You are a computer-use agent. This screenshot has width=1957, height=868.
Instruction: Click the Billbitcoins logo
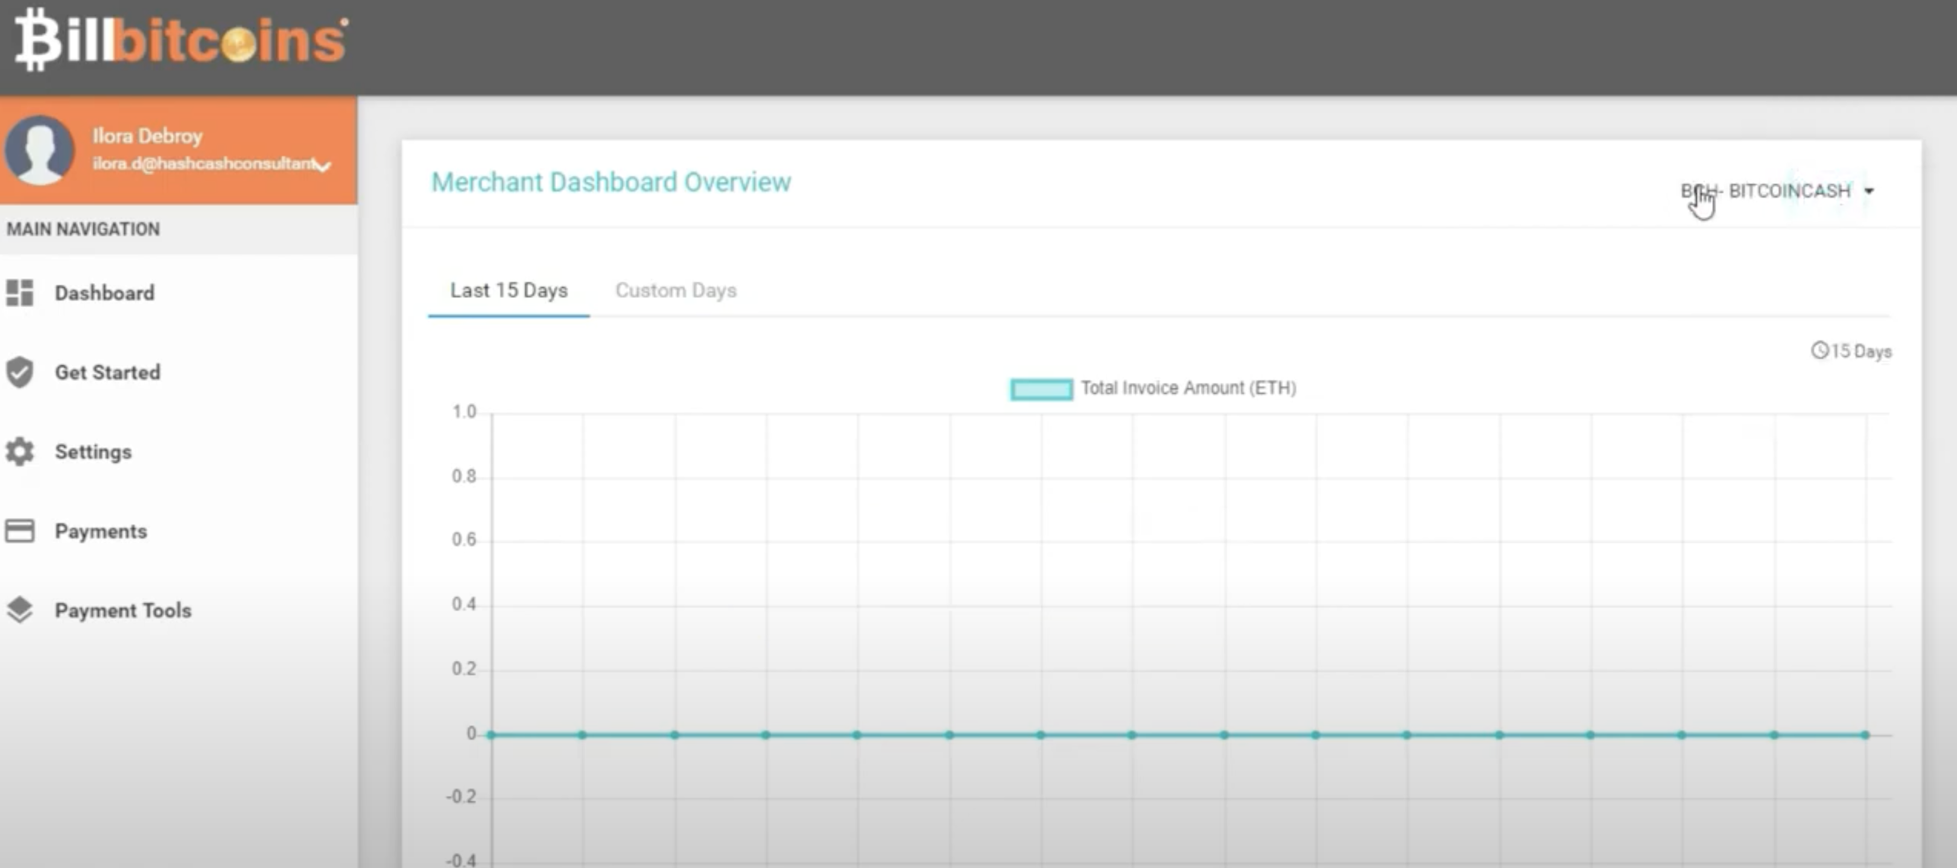pos(181,40)
